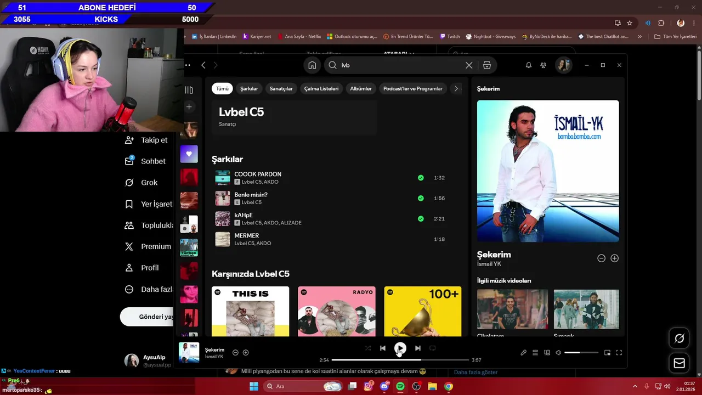Clear the Spotify search text with X
The width and height of the screenshot is (702, 395).
(x=469, y=65)
